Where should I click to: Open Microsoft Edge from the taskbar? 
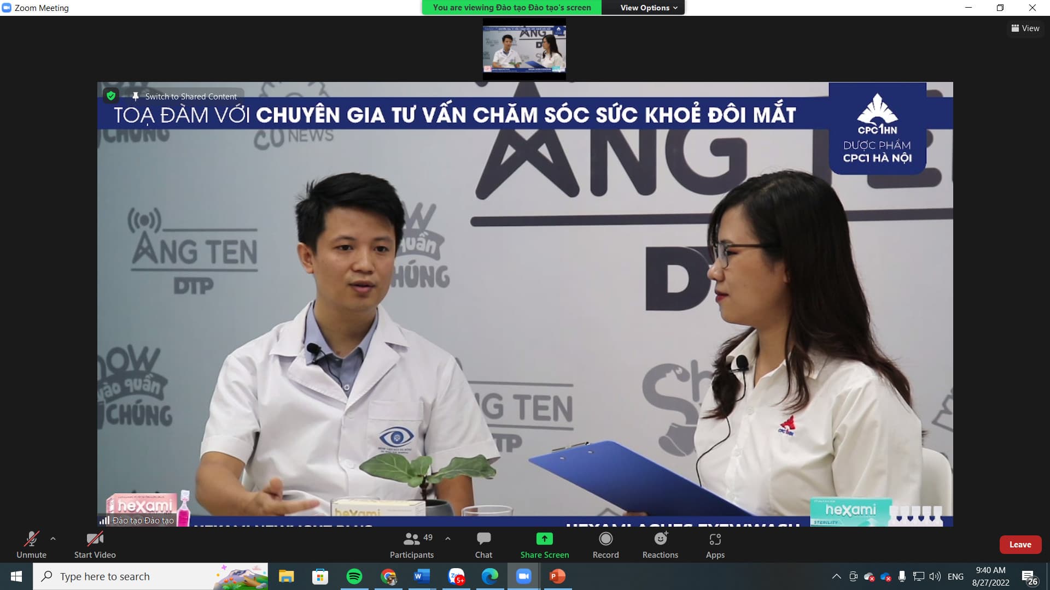(490, 576)
